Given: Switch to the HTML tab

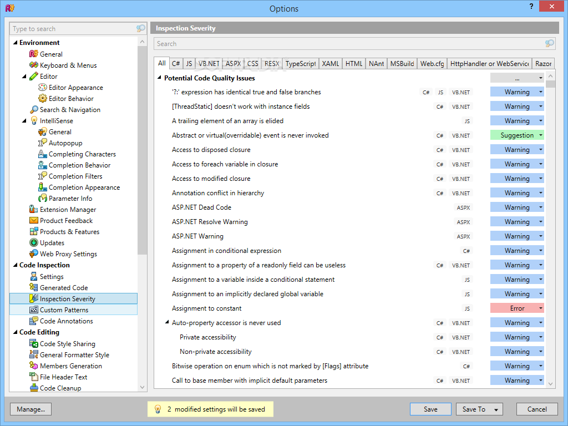Looking at the screenshot, I should coord(353,63).
